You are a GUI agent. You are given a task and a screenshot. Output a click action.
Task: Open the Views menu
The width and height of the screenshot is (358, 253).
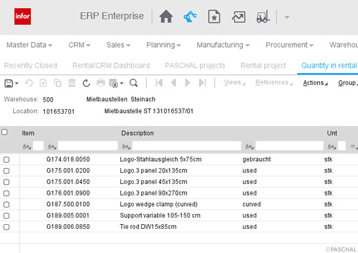tap(234, 82)
